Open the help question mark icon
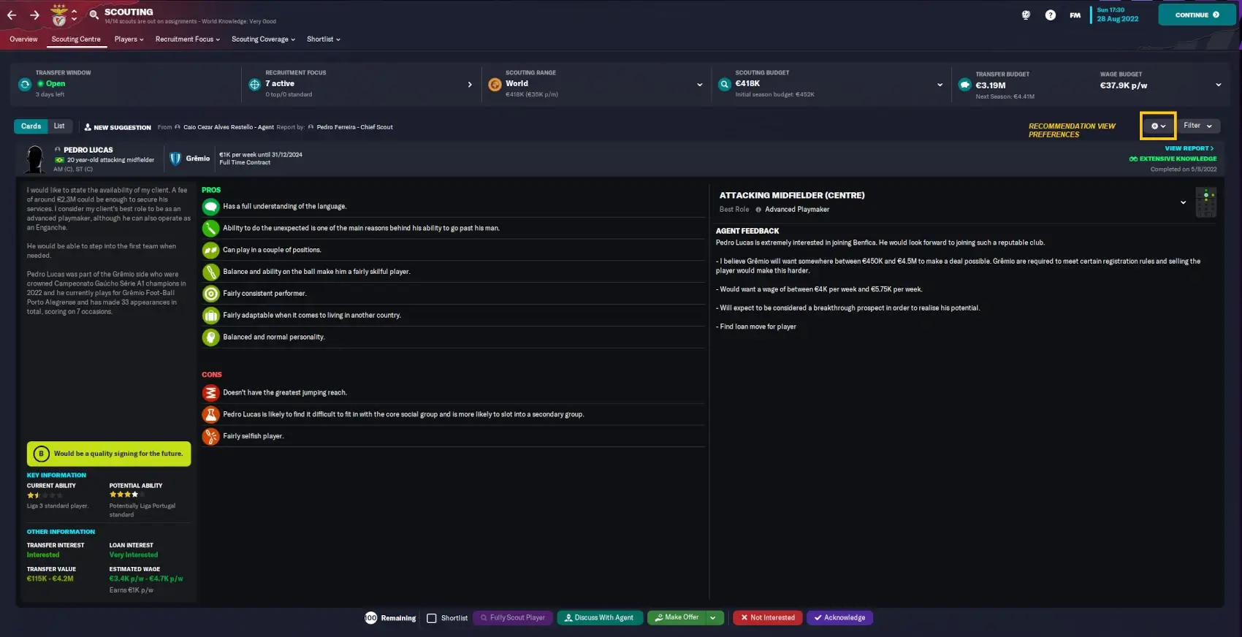The image size is (1242, 637). click(1050, 15)
